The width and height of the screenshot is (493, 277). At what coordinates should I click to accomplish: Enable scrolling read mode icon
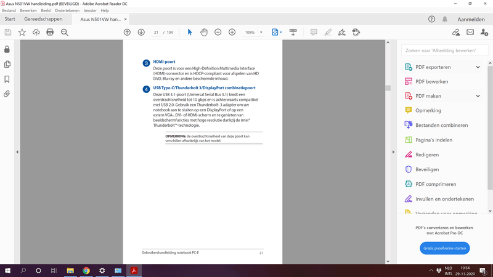tap(293, 33)
